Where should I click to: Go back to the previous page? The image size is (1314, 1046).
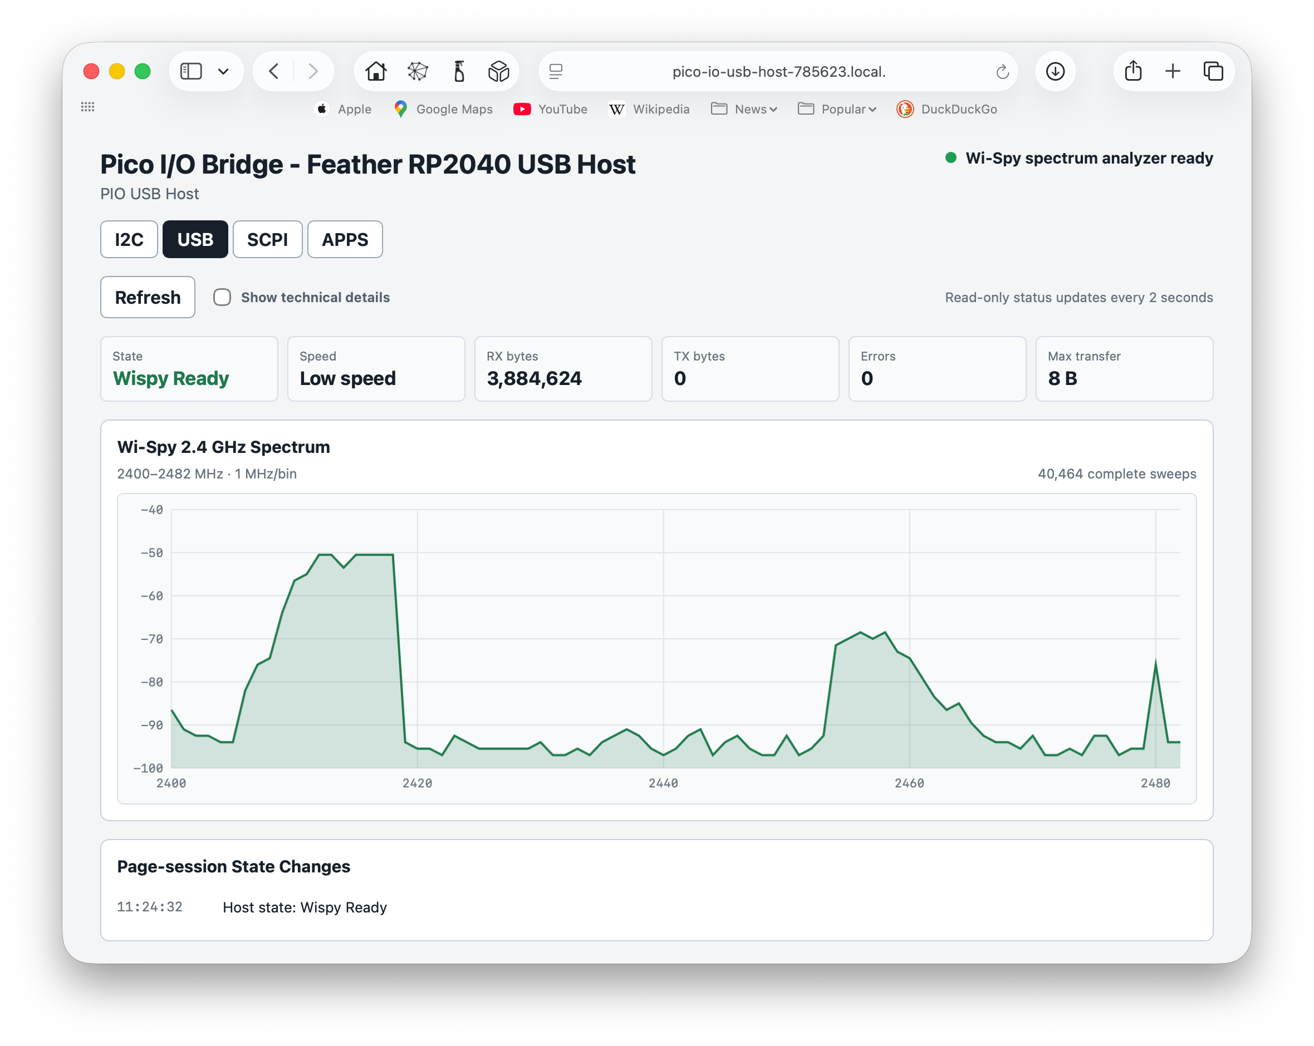[273, 71]
